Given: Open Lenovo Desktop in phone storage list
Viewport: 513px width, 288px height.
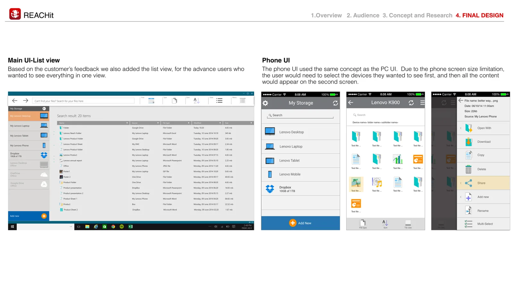Looking at the screenshot, I should click(x=300, y=132).
